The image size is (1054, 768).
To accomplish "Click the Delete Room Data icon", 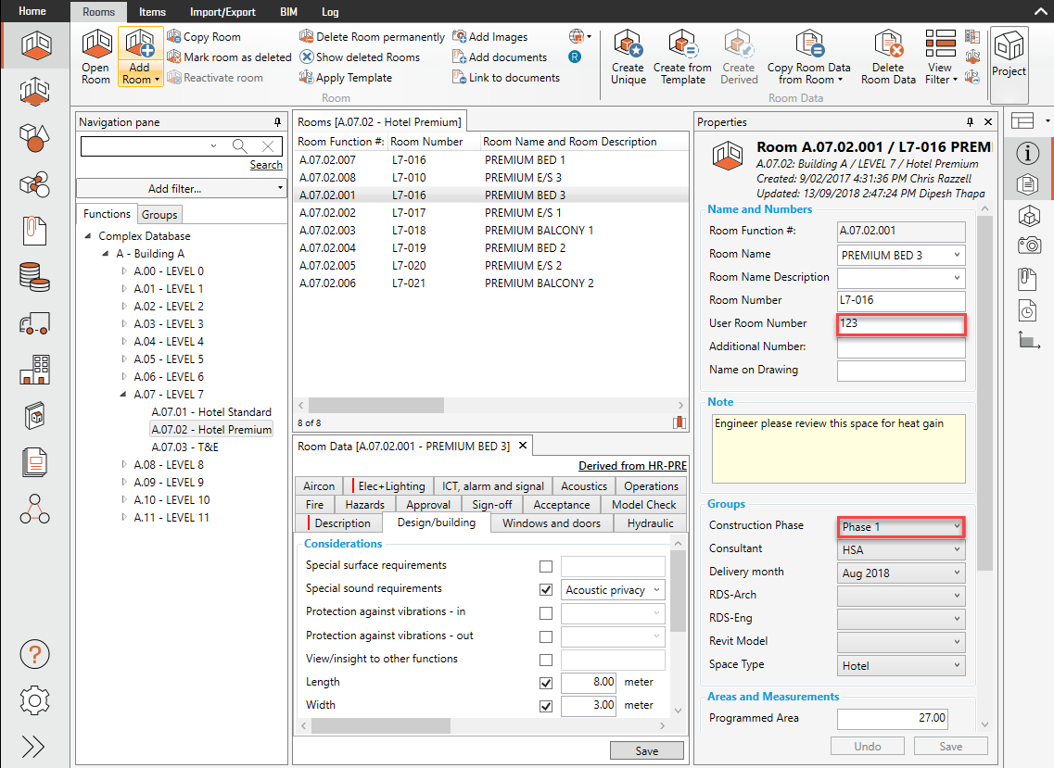I will 888,44.
